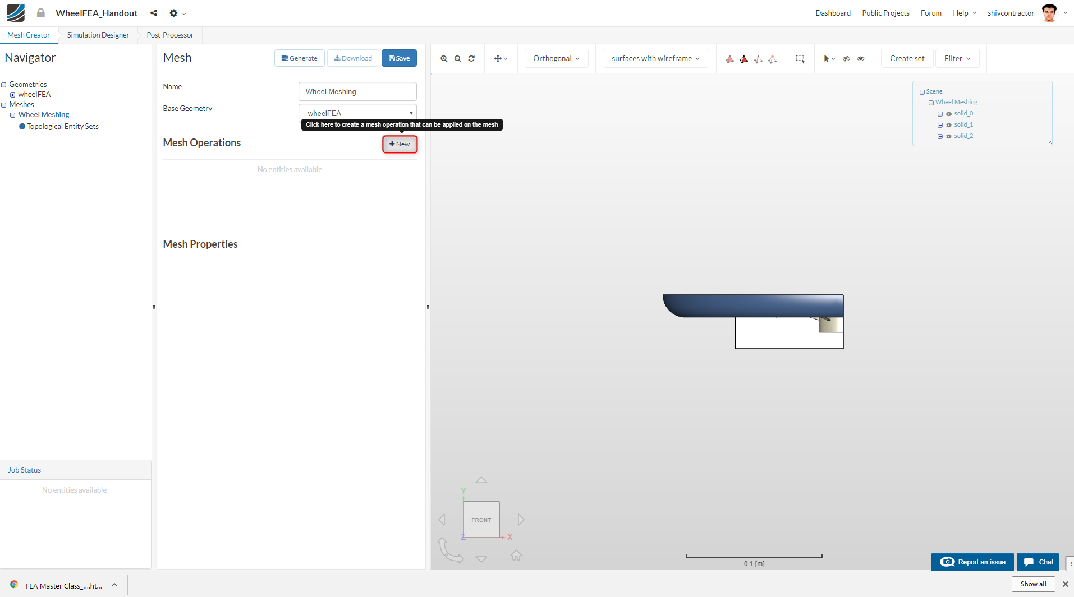Image resolution: width=1074 pixels, height=597 pixels.
Task: Reset to home view with house icon
Action: [516, 555]
